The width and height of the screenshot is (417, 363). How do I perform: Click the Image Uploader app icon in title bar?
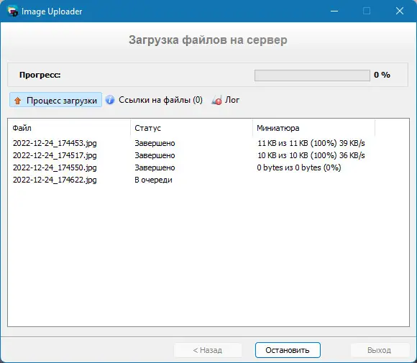[12, 11]
